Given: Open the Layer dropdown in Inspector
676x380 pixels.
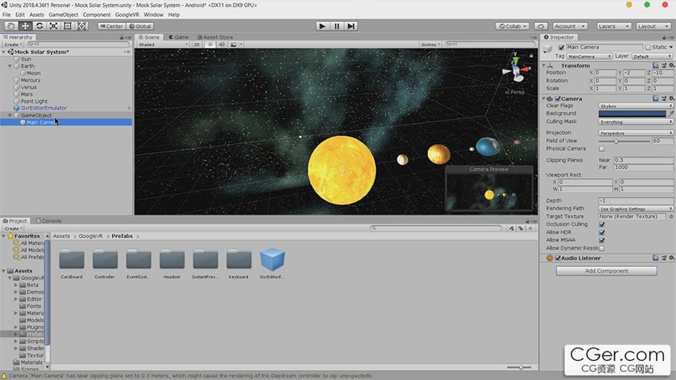Looking at the screenshot, I should coord(652,57).
